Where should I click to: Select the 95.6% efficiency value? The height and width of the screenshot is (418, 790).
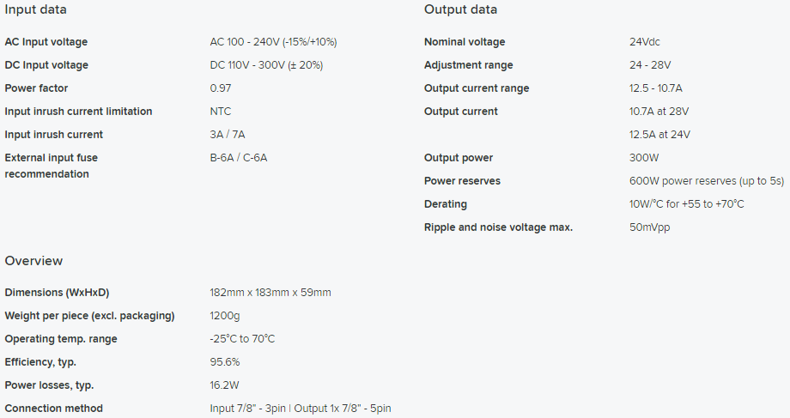[x=225, y=362]
